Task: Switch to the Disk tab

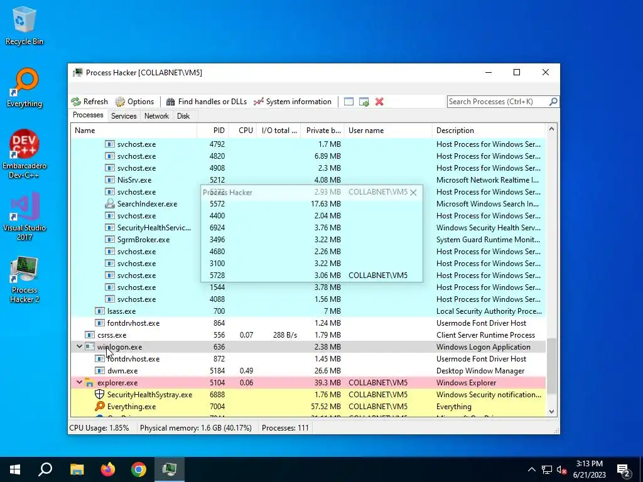Action: [183, 116]
